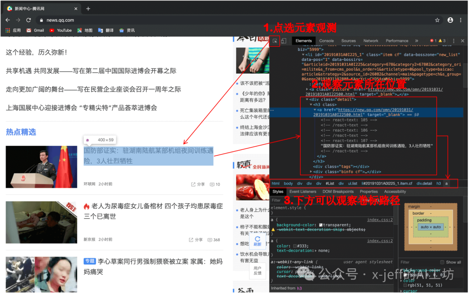Reload the news.qq.com page

pyautogui.click(x=28, y=20)
